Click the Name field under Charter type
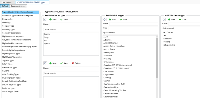 [74, 25]
